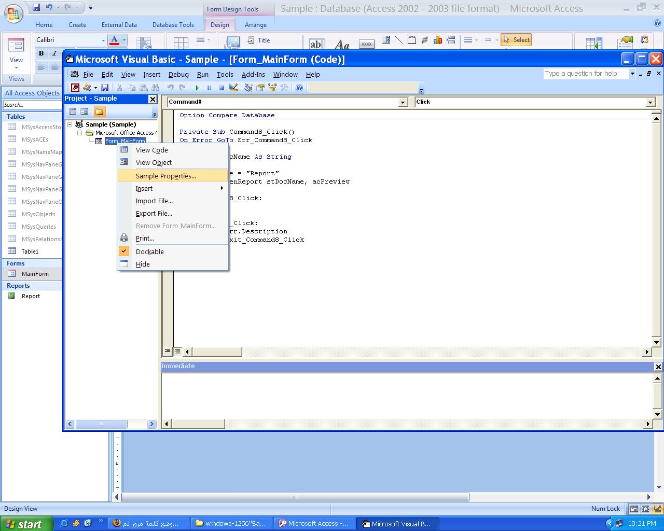
Task: Open the Project Explorer icon
Action: pyautogui.click(x=248, y=88)
